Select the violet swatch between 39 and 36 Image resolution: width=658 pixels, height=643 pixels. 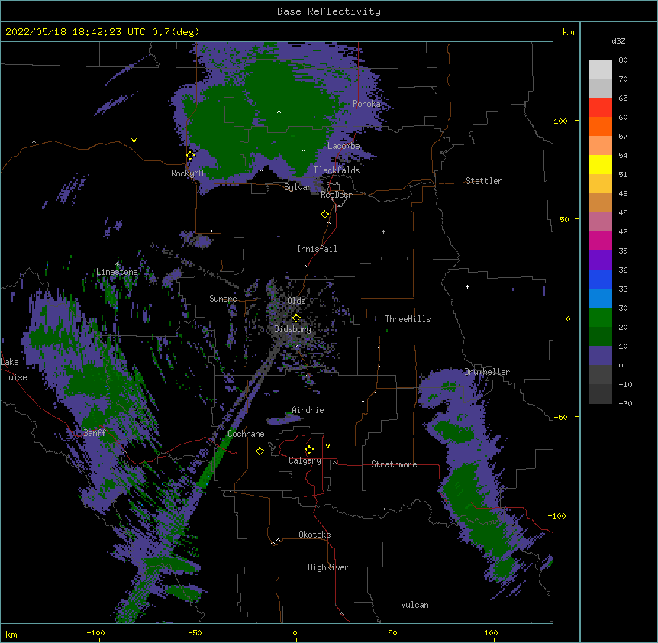tap(600, 260)
